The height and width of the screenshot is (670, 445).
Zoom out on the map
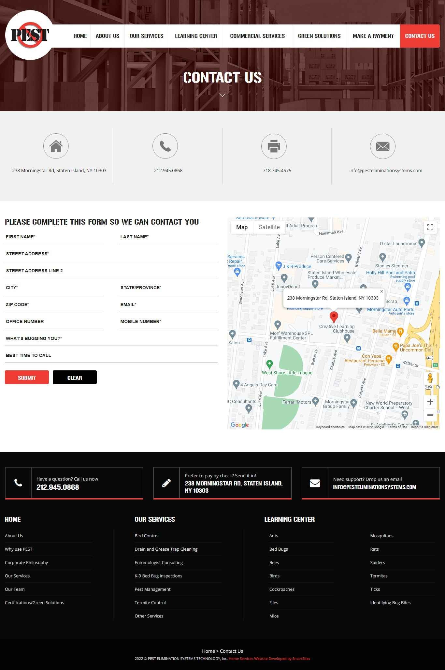(x=430, y=415)
